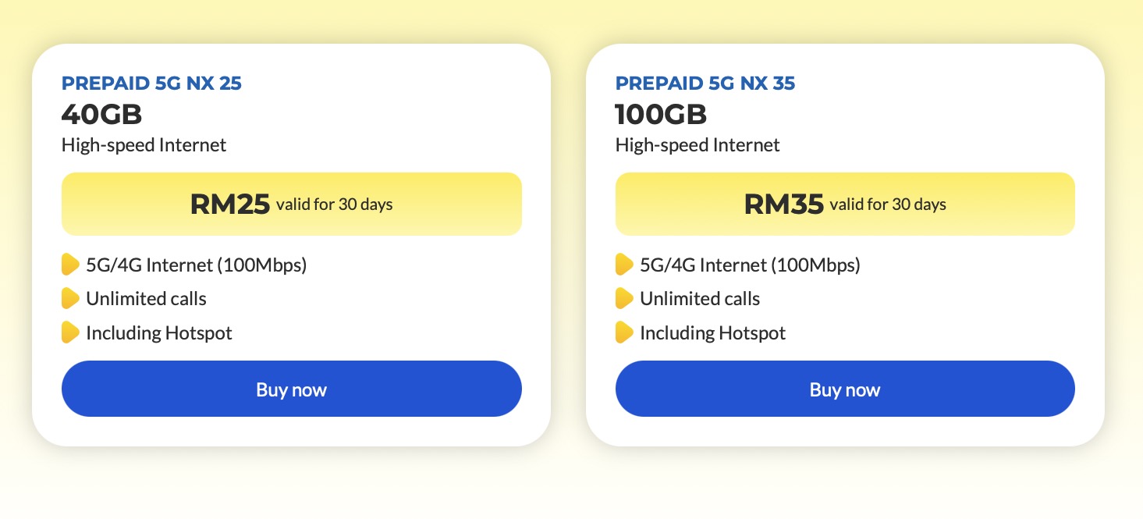
Task: Open the PREPAID 5G NX 35 title link
Action: coord(705,84)
